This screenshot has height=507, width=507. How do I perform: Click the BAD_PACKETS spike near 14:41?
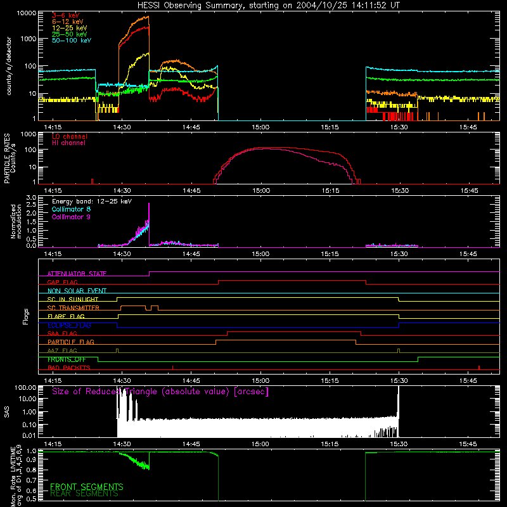click(x=172, y=368)
